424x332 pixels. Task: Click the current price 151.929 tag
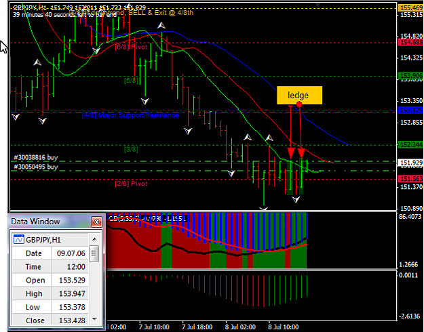(411, 163)
